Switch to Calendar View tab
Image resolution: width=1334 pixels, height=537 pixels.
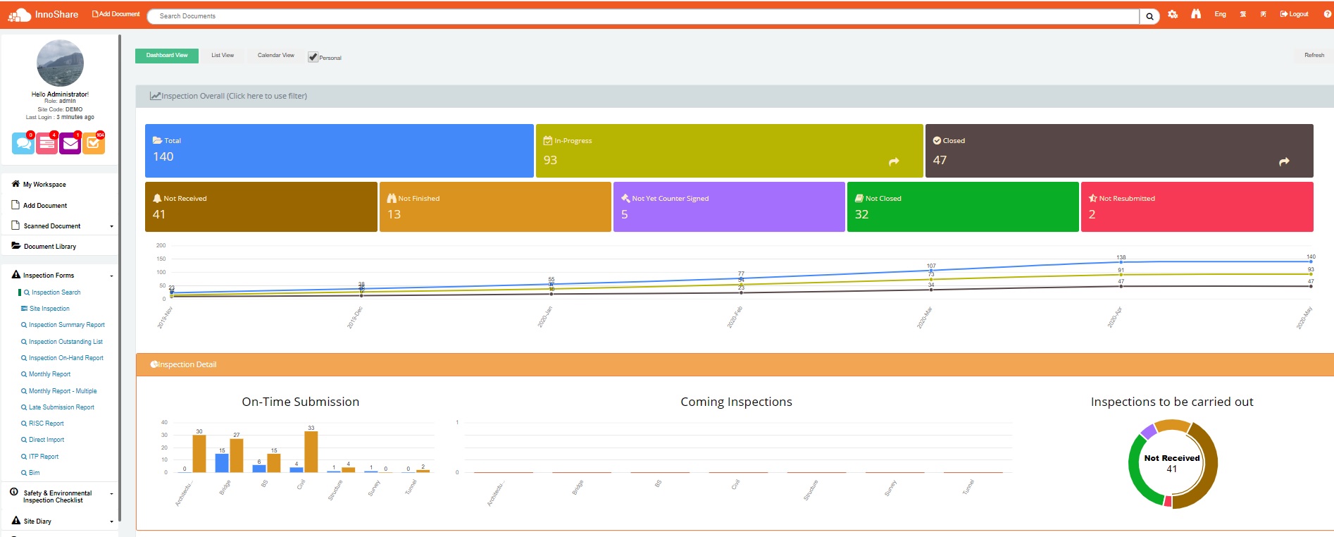275,56
